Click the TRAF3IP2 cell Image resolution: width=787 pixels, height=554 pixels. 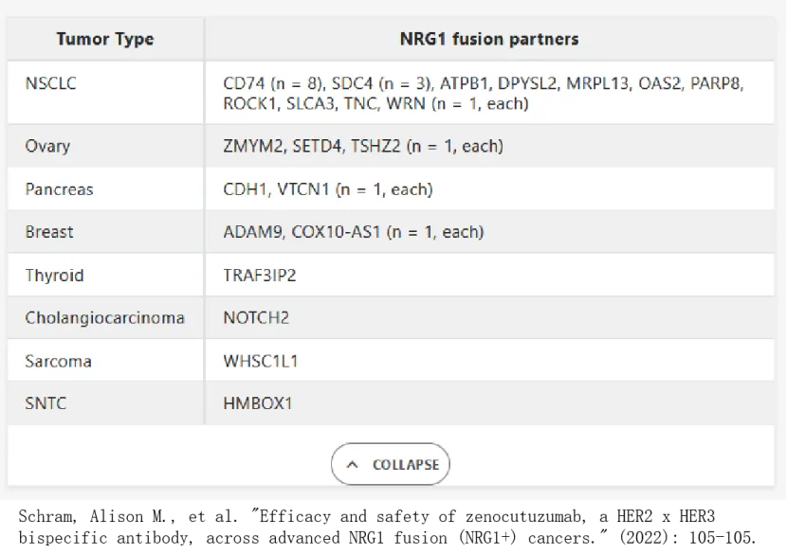tap(260, 276)
